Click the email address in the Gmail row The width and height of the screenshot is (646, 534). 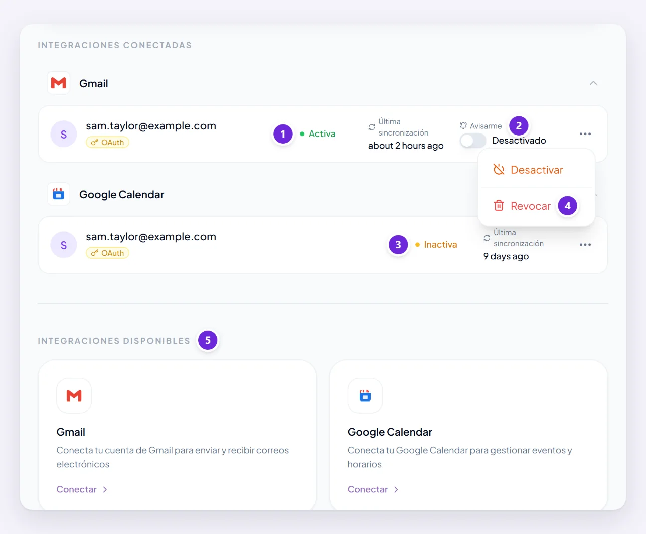click(151, 126)
